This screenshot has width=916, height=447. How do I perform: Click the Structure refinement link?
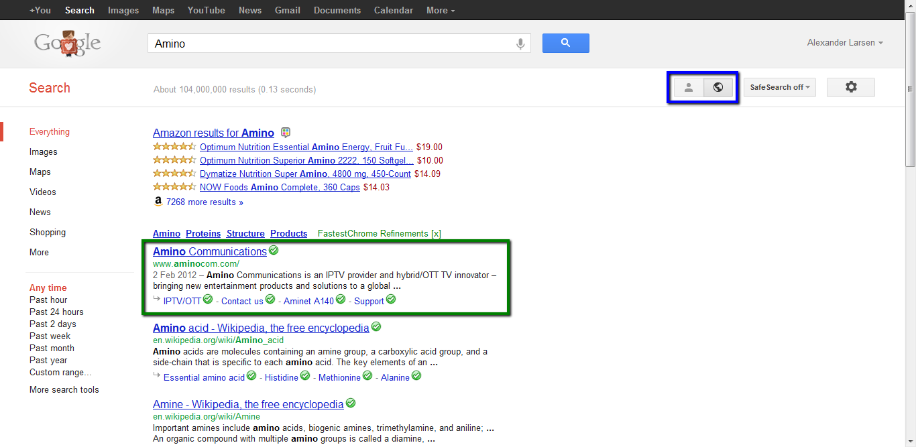[245, 234]
